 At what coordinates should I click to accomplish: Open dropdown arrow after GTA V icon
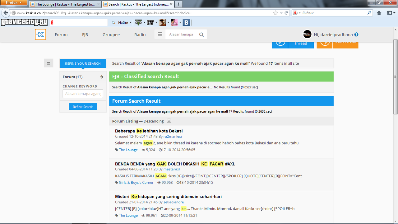[144, 23]
